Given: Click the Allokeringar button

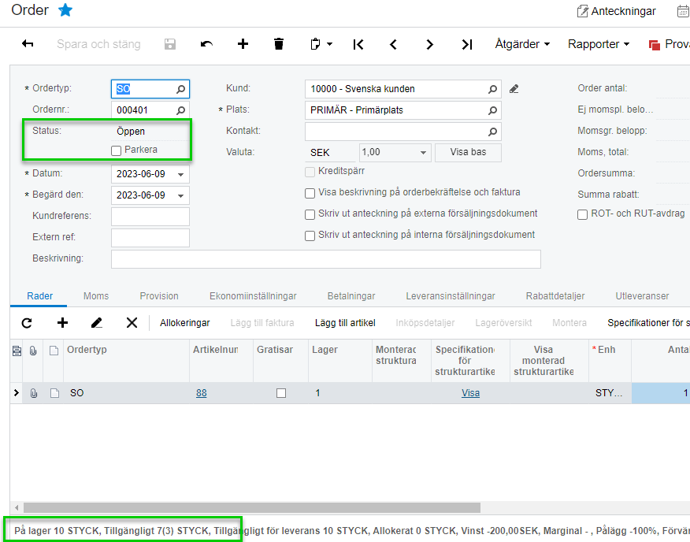Looking at the screenshot, I should (185, 323).
